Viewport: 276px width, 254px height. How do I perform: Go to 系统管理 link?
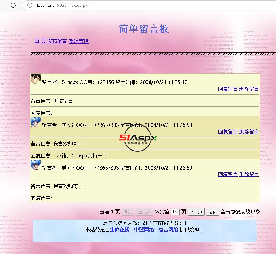(x=79, y=41)
